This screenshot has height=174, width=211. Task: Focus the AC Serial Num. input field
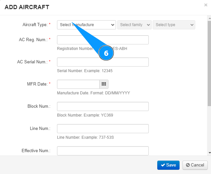click(103, 62)
